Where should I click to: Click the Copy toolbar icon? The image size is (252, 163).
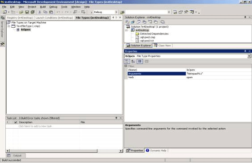(x=45, y=12)
